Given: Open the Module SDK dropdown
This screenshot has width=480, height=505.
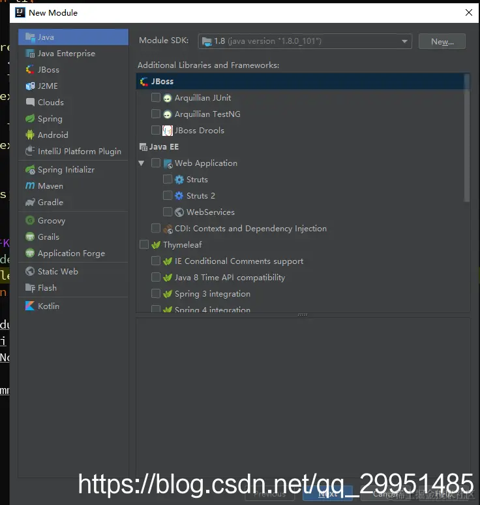Looking at the screenshot, I should click(305, 41).
